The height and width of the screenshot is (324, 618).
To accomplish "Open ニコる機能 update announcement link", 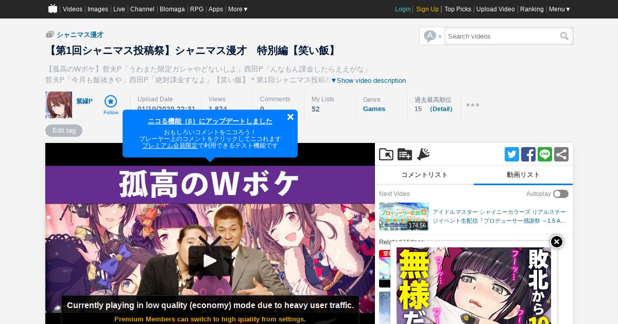I will pos(210,121).
